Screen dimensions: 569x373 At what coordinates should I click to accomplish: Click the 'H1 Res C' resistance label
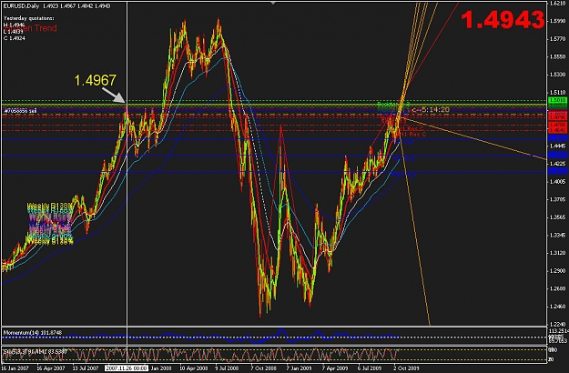tap(412, 135)
